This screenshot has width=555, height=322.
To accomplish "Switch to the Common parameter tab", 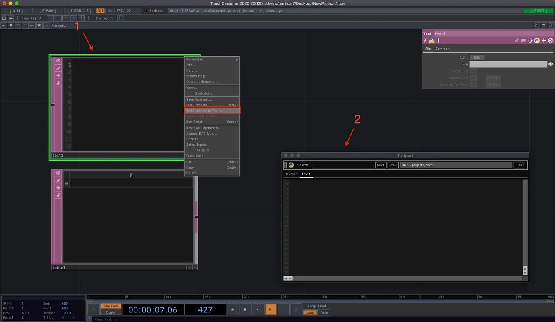I will 442,49.
